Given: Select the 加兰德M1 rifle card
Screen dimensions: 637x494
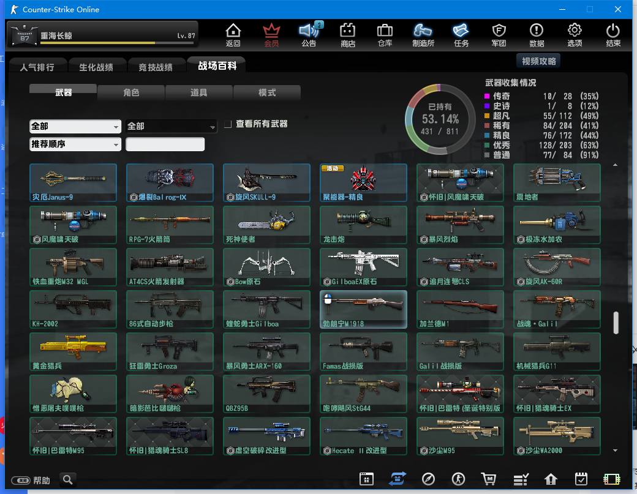Looking at the screenshot, I should pyautogui.click(x=460, y=309).
